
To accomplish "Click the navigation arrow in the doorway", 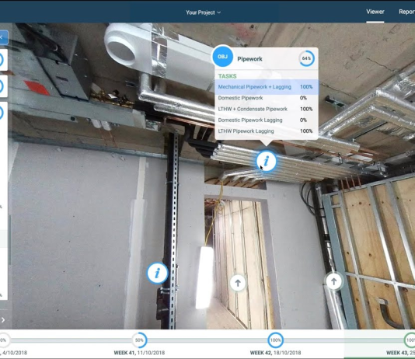I will [238, 283].
